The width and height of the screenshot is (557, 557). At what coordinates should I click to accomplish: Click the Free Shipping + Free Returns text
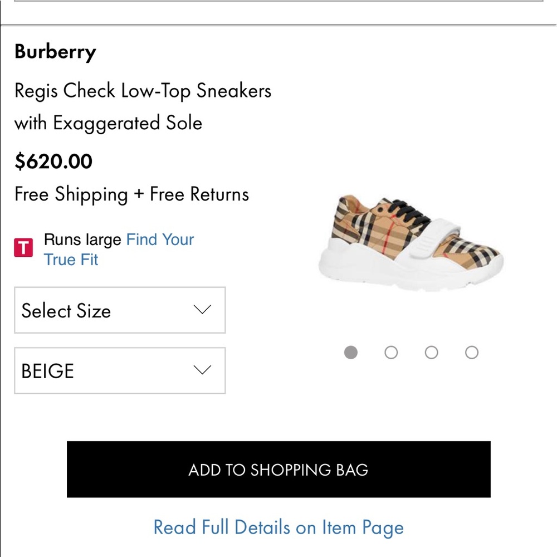(x=131, y=194)
